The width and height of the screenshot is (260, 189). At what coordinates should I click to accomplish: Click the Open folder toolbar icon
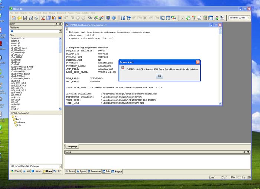click(x=19, y=18)
